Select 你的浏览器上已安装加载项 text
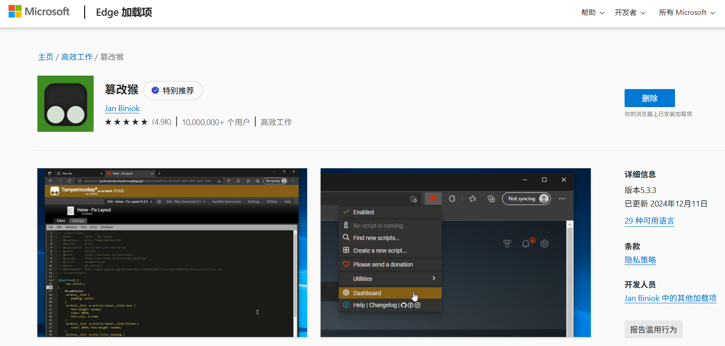This screenshot has height=346, width=725. coord(658,114)
